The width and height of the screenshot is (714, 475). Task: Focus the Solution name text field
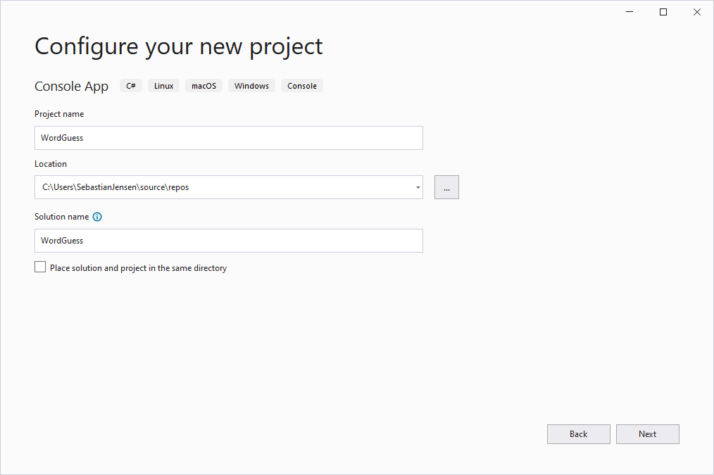[228, 241]
